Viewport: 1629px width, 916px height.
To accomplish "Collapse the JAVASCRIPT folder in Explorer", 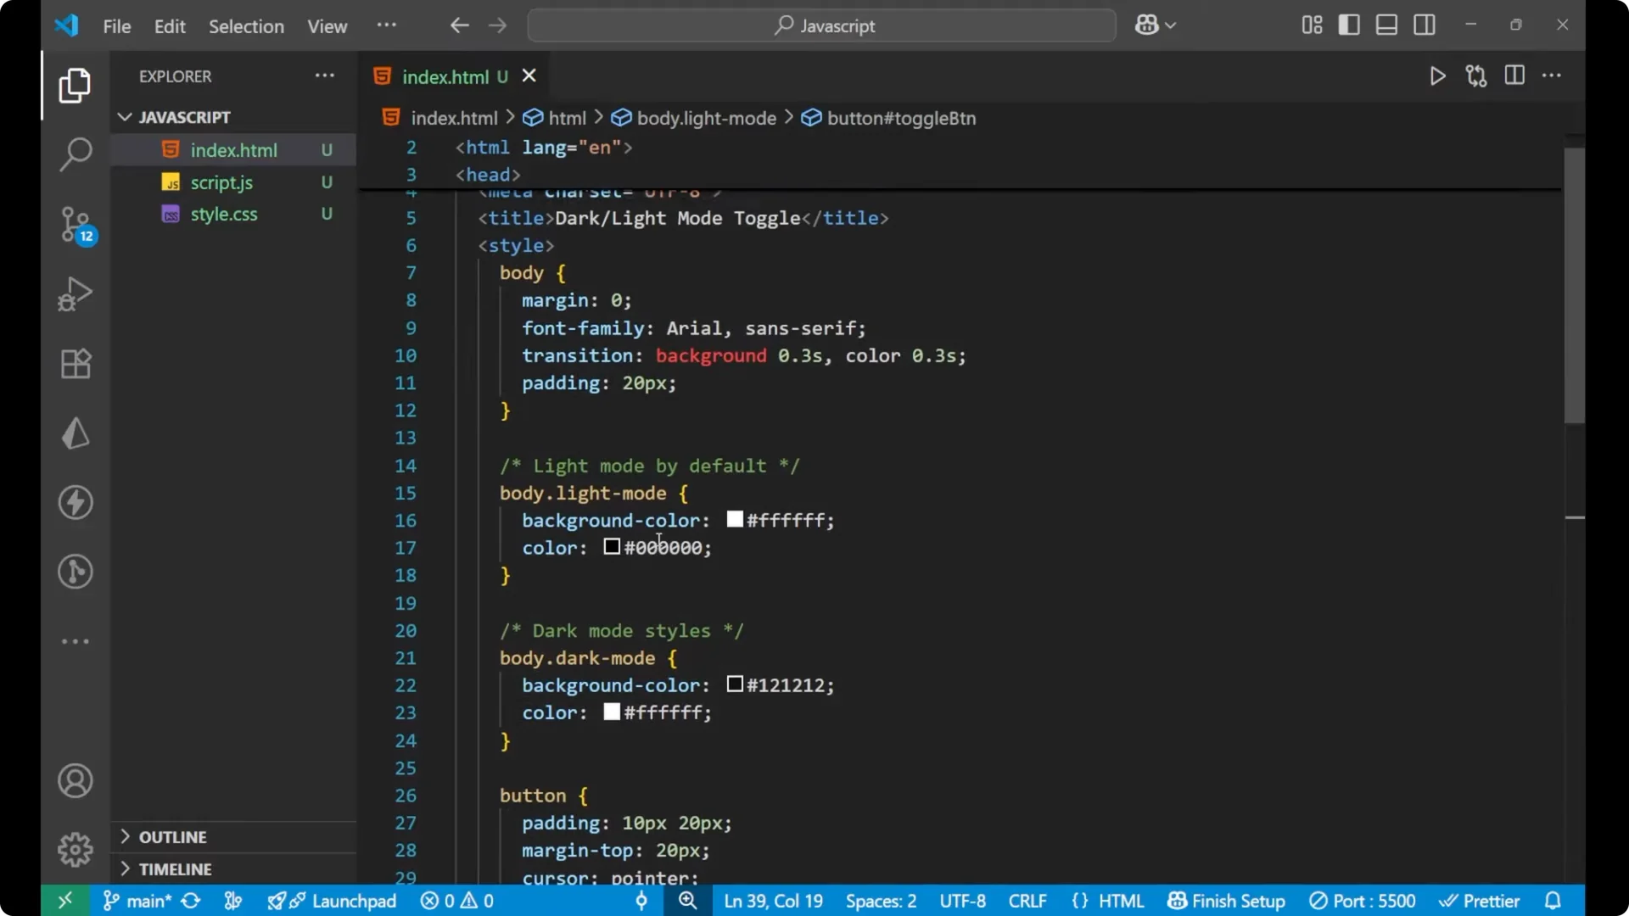I will [125, 117].
